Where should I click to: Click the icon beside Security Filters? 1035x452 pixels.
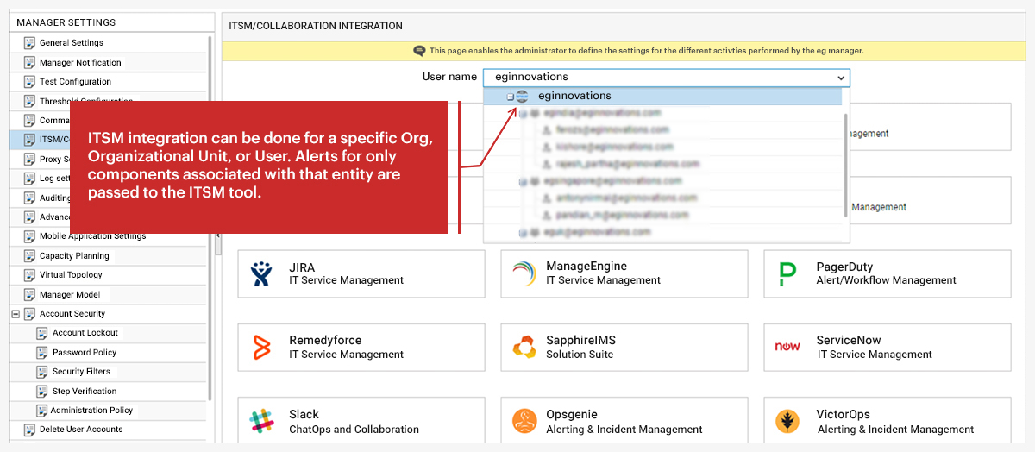pyautogui.click(x=42, y=372)
